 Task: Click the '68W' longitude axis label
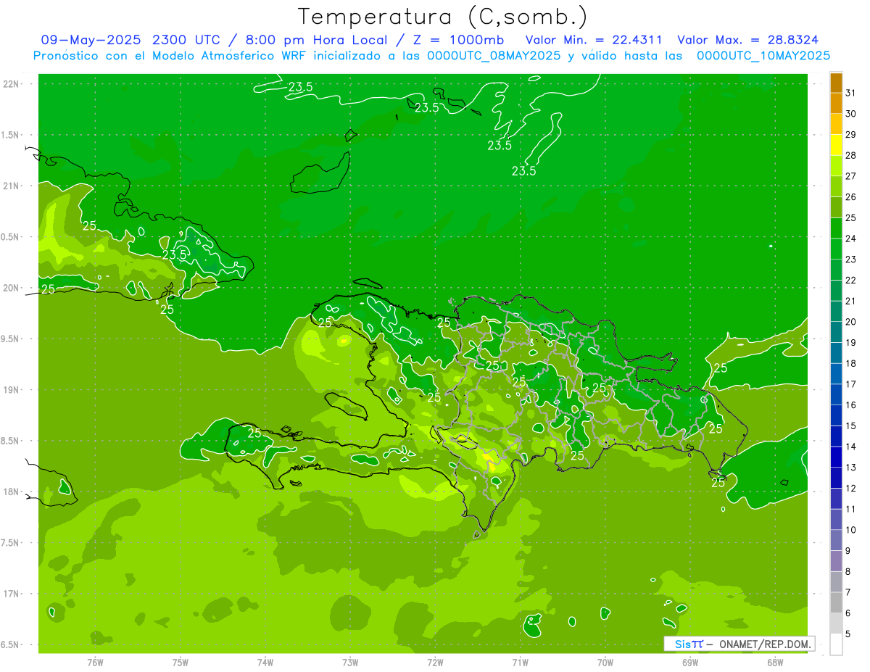tap(775, 662)
